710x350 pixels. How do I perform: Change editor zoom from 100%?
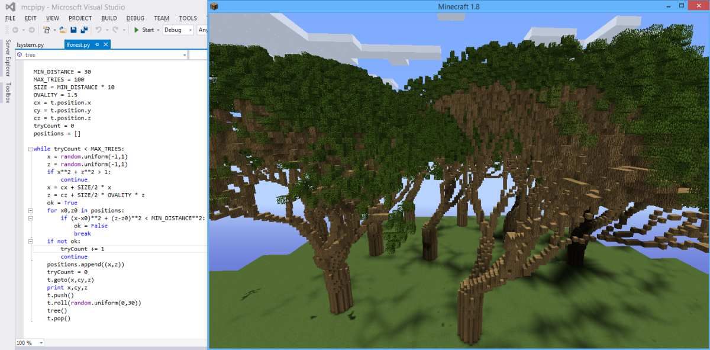coord(27,342)
